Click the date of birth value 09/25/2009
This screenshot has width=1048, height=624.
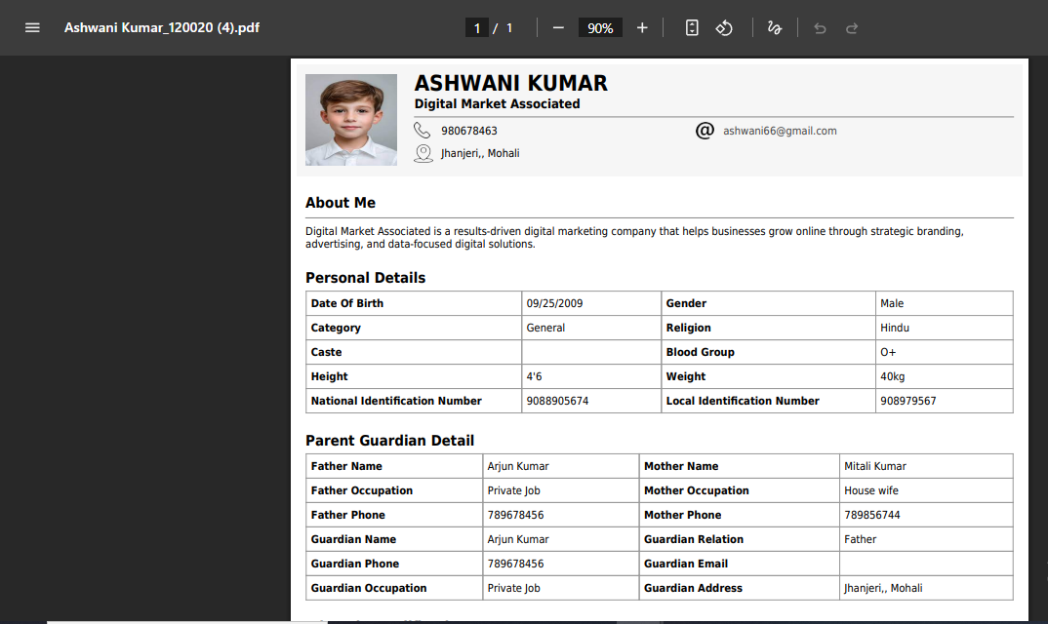(x=554, y=303)
